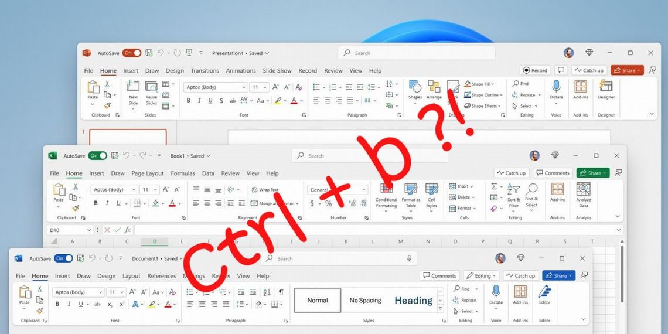Open Excel number format General dropdown
The width and height of the screenshot is (668, 334).
[x=364, y=190]
